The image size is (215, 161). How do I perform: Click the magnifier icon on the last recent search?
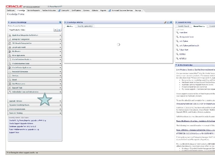(177, 58)
